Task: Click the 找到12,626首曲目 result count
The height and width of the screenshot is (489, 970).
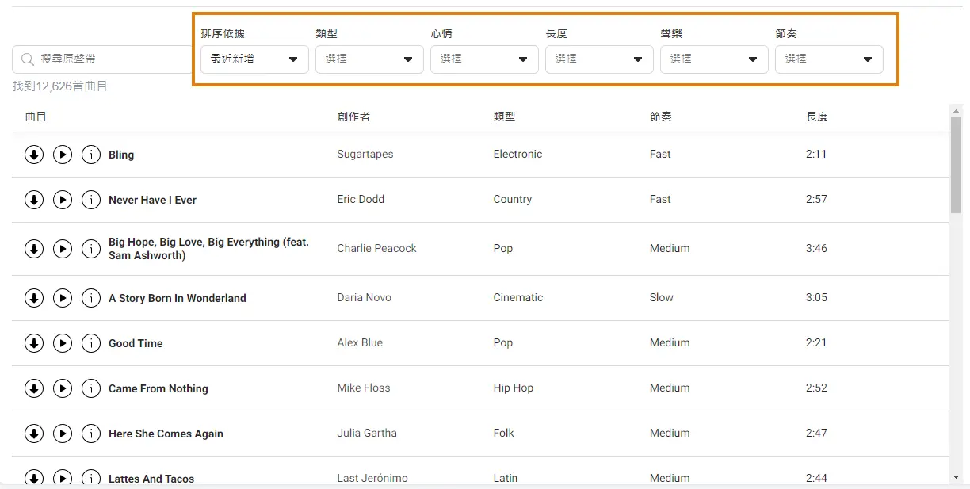Action: pyautogui.click(x=60, y=86)
